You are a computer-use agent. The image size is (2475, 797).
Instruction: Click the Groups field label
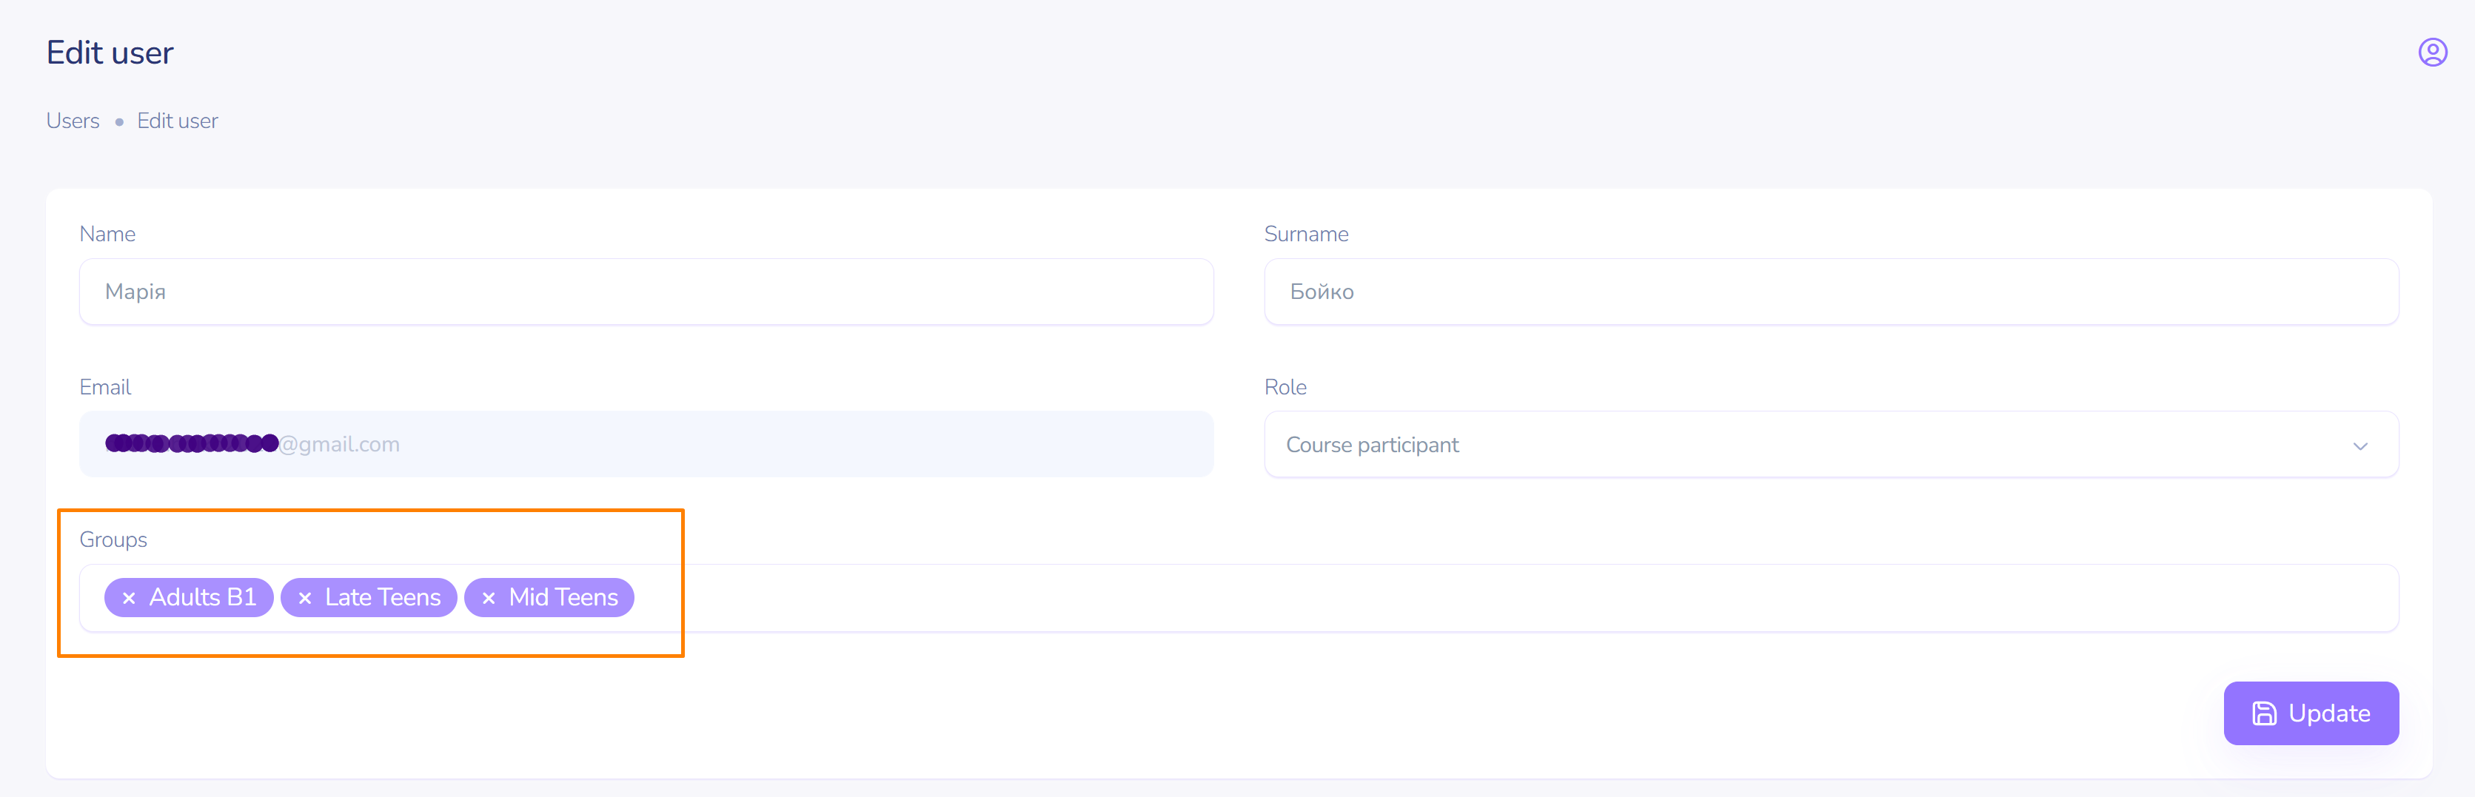click(x=113, y=539)
